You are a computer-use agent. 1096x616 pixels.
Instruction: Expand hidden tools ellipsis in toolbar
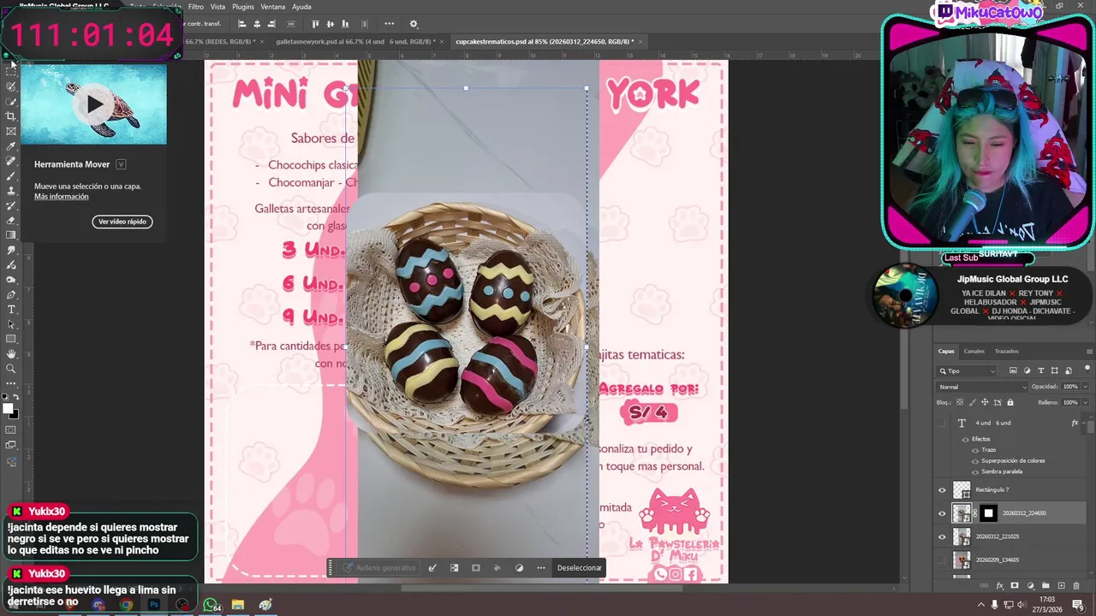[11, 383]
